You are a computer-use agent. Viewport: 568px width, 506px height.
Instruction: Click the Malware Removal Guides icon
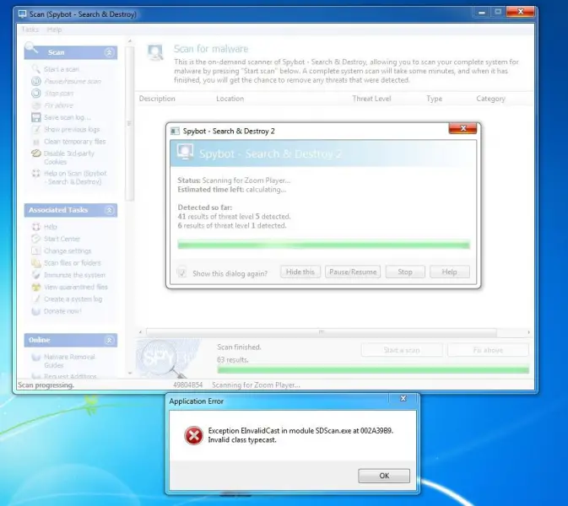(35, 358)
